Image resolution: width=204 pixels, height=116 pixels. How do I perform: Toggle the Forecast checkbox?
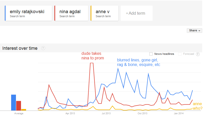[180, 54]
